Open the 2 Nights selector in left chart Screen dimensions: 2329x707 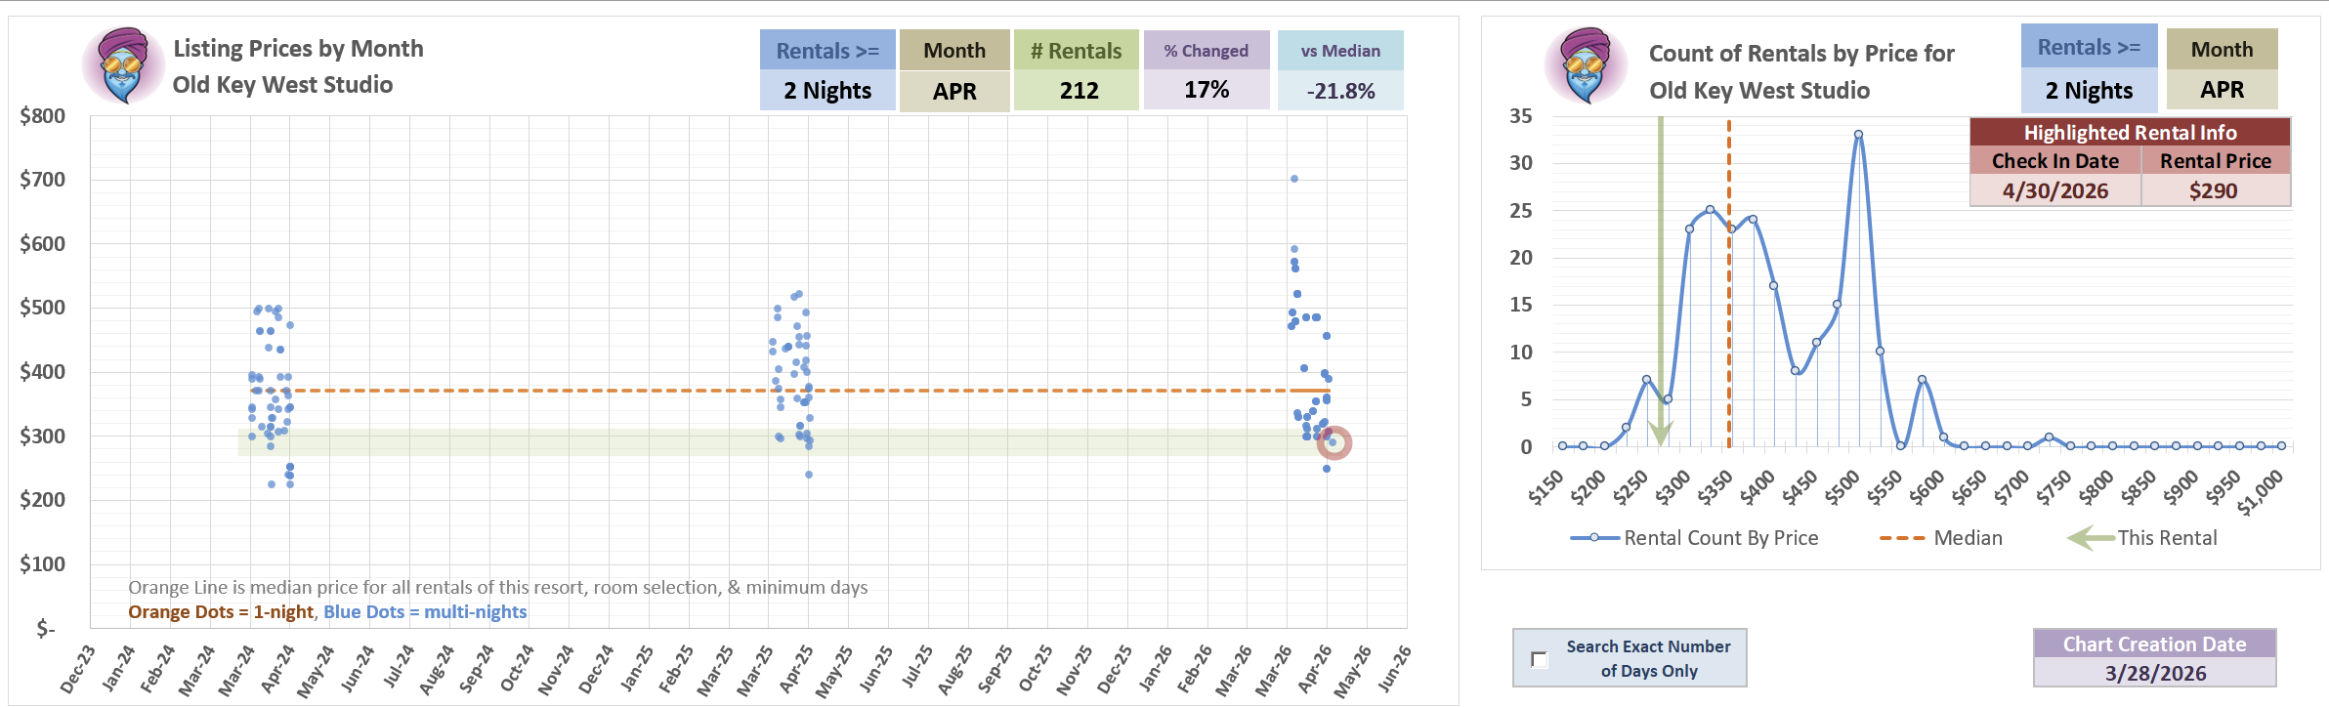pos(827,91)
